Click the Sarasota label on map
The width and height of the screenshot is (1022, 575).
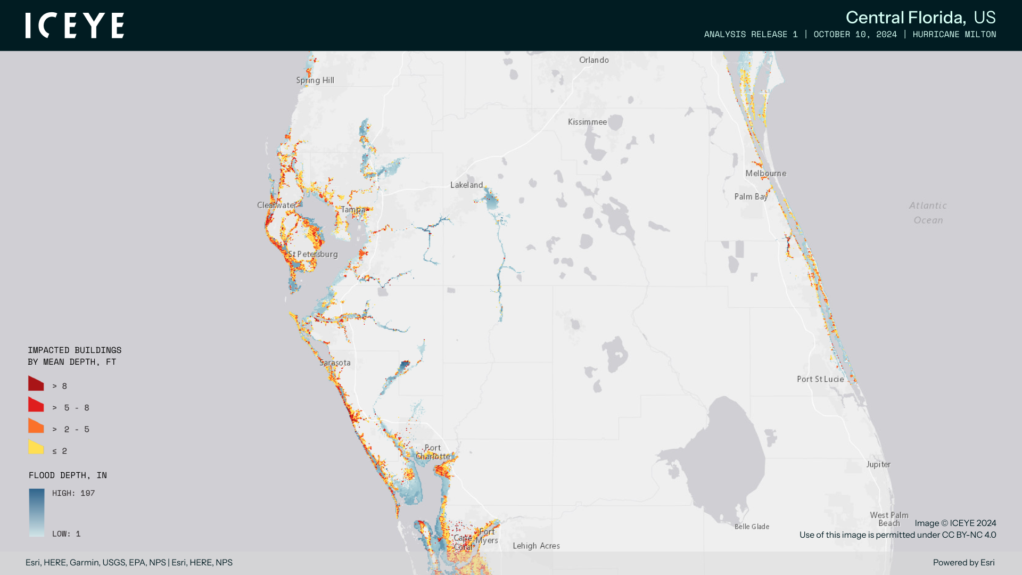click(x=335, y=363)
